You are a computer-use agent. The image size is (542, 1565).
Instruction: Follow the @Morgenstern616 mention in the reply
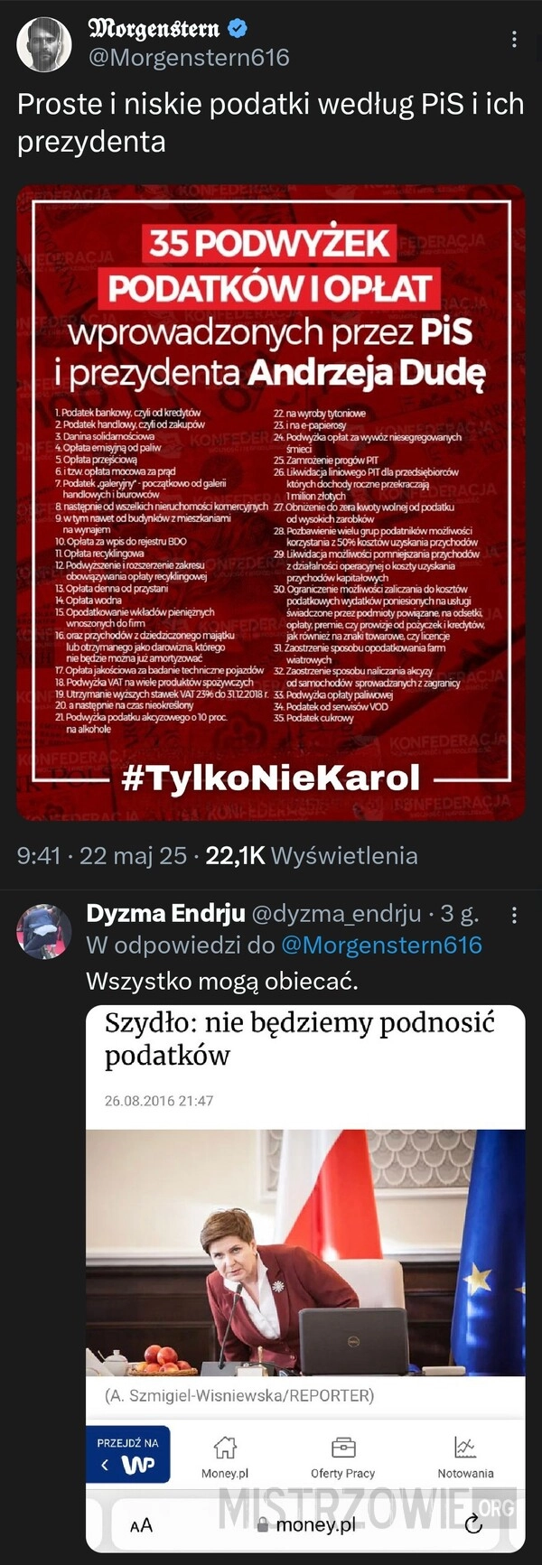pyautogui.click(x=381, y=946)
